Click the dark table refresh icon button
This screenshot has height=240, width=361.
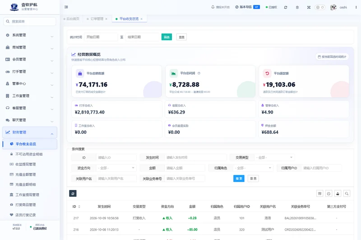(73, 194)
